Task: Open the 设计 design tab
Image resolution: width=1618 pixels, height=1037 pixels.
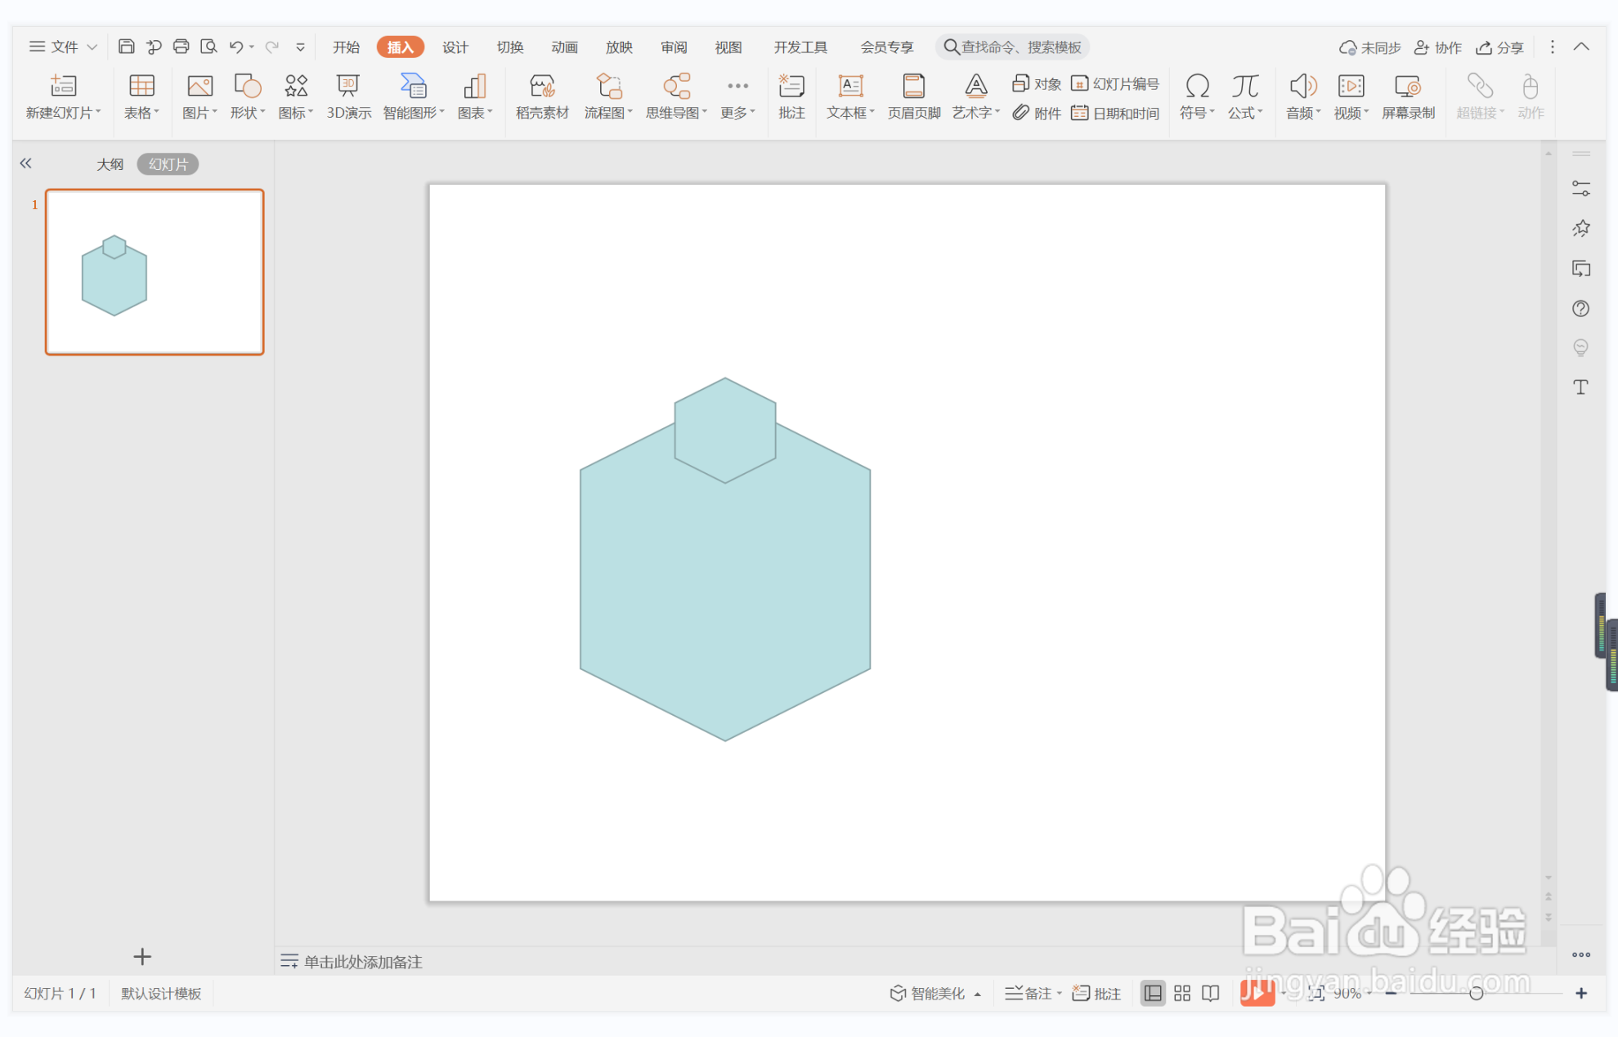Action: 455,47
